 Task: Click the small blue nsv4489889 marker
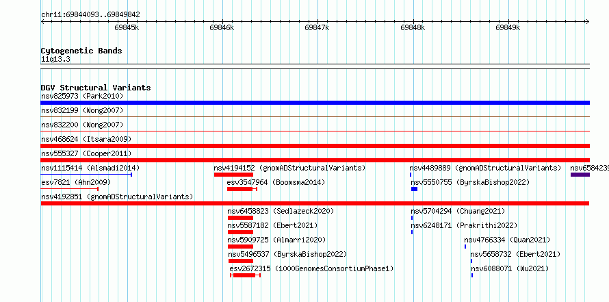pos(411,175)
